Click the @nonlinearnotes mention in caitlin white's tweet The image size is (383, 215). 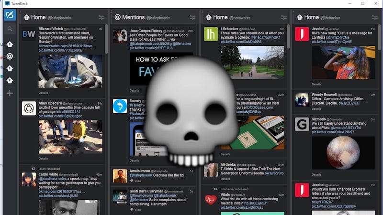click(53, 179)
